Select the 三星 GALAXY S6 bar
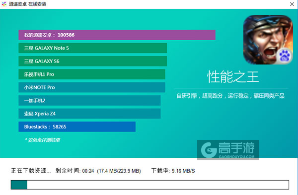 [92, 61]
